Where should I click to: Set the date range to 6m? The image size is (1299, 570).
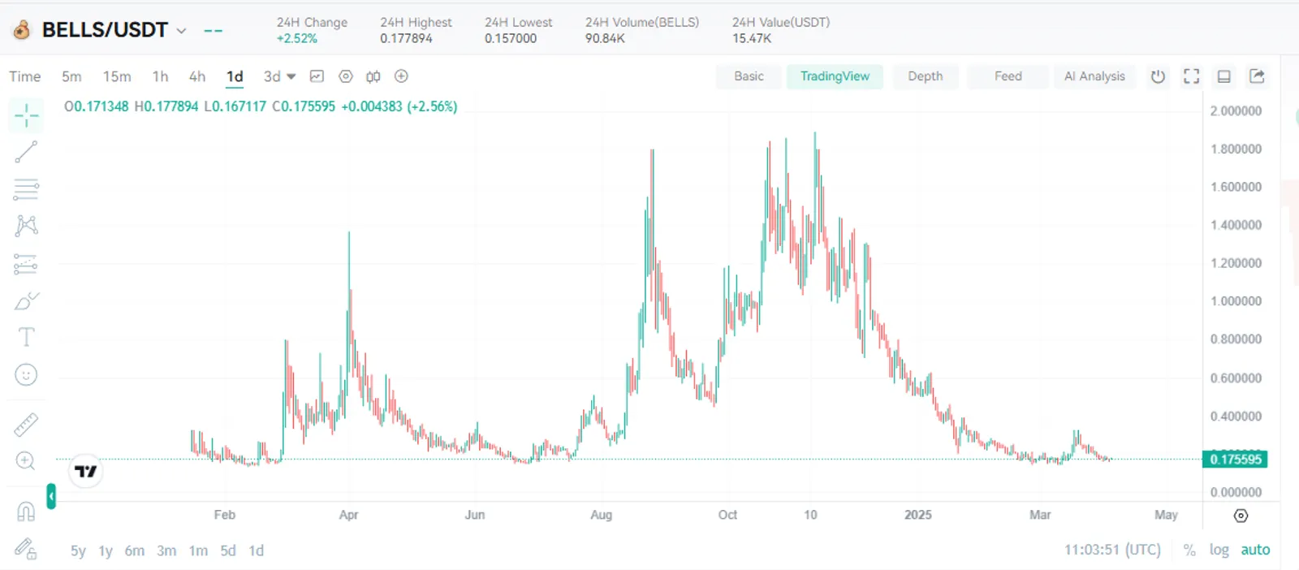click(135, 551)
